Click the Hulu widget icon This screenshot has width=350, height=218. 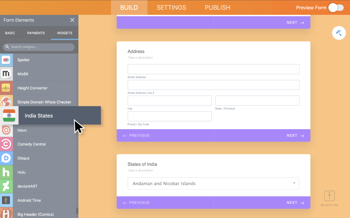point(6,172)
